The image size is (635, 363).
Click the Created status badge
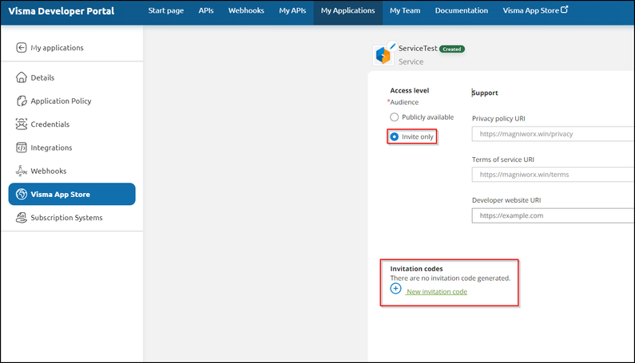click(x=452, y=49)
